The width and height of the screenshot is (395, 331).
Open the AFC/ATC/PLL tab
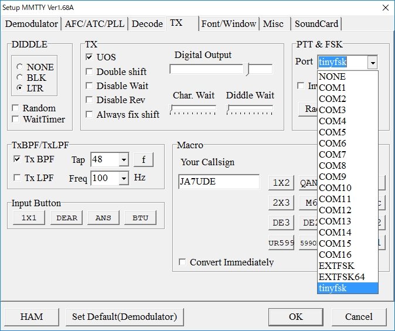coord(94,24)
